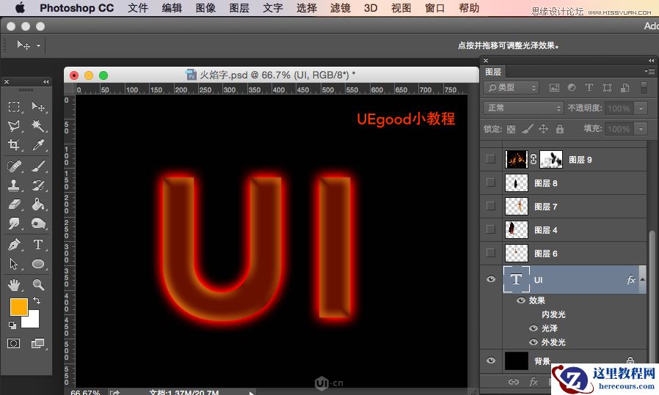Swap foreground and background colors

(37, 300)
